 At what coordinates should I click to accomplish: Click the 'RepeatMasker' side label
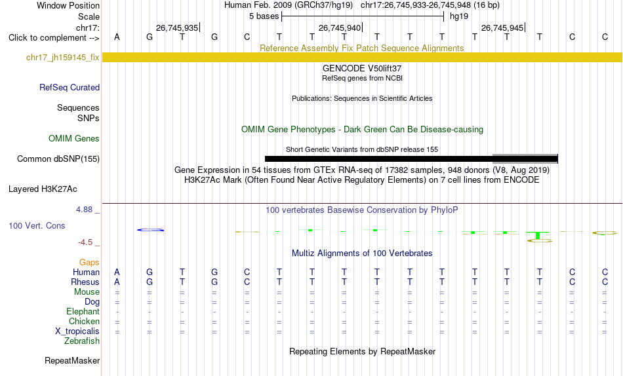pyautogui.click(x=72, y=361)
